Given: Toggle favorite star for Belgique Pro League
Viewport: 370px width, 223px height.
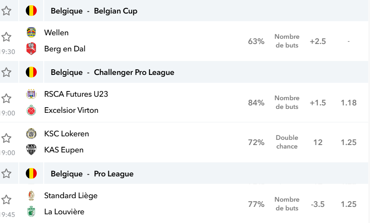Looking at the screenshot, I should [7, 174].
